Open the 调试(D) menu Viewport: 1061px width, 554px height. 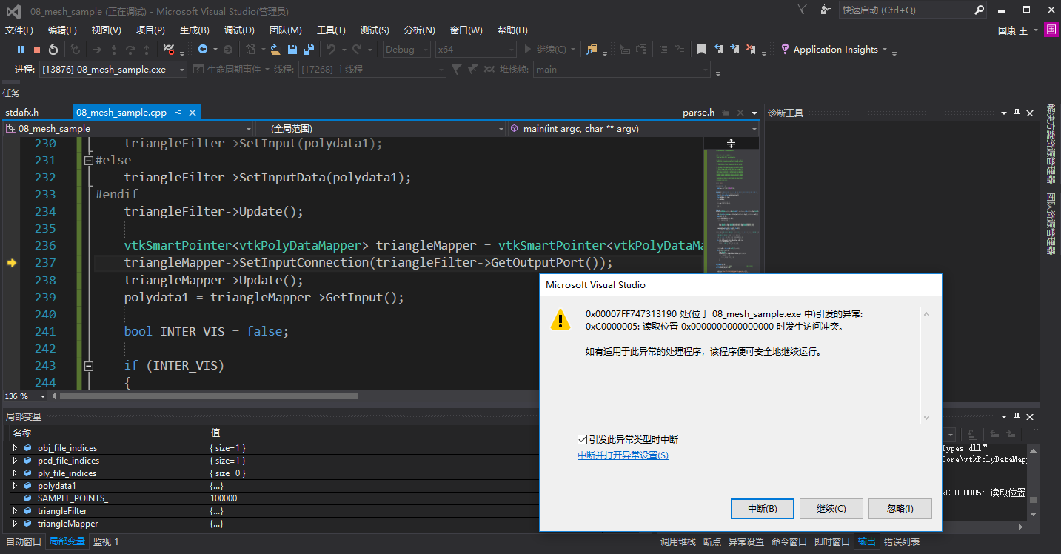(x=238, y=29)
